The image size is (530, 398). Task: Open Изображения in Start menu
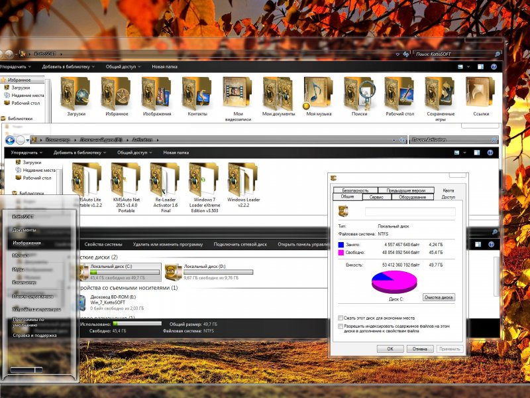coord(26,243)
